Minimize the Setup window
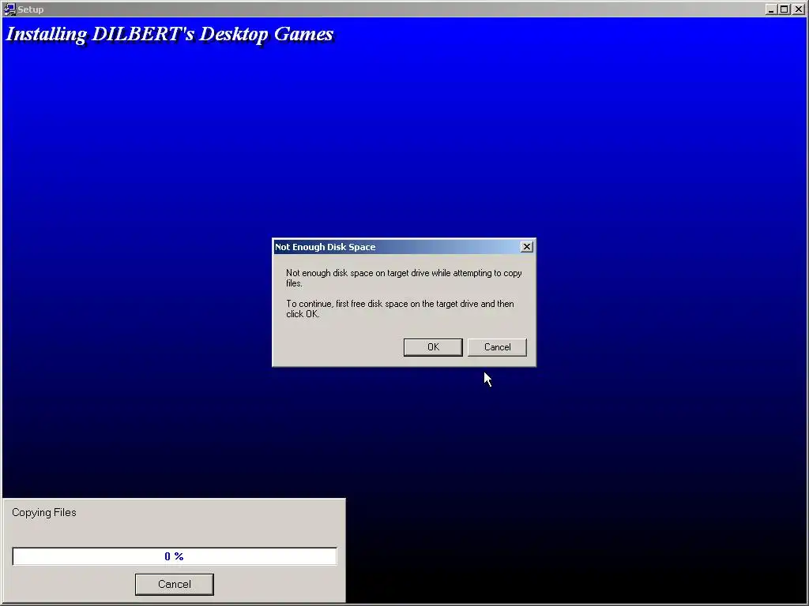The image size is (809, 606). pyautogui.click(x=771, y=9)
